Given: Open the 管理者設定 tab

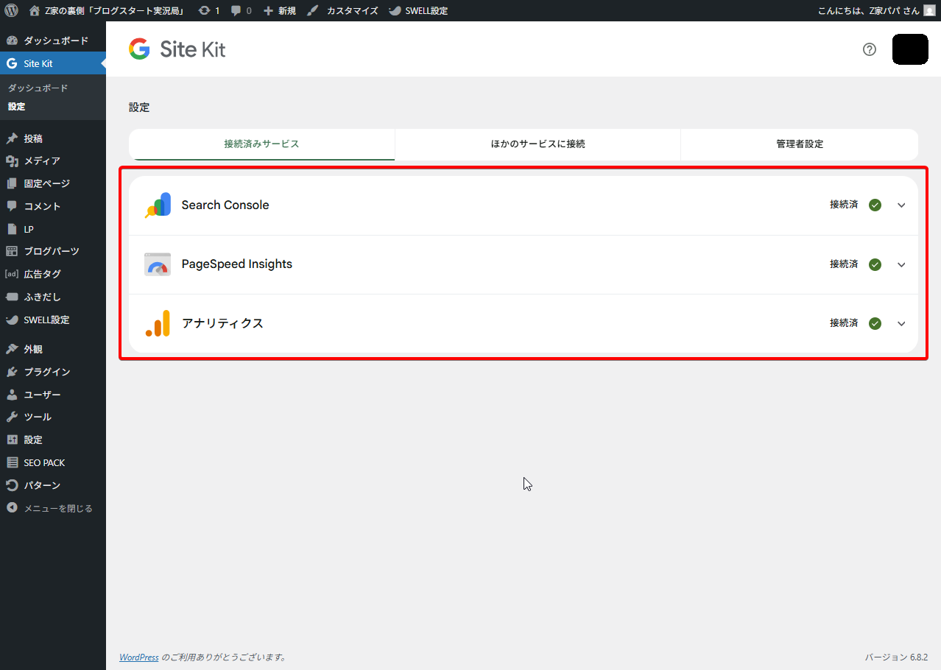Looking at the screenshot, I should pyautogui.click(x=800, y=144).
